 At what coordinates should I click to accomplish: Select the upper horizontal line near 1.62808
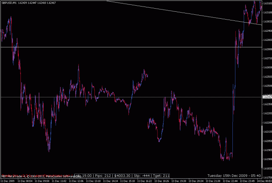(x=131, y=47)
